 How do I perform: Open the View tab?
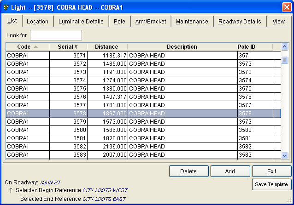279,22
